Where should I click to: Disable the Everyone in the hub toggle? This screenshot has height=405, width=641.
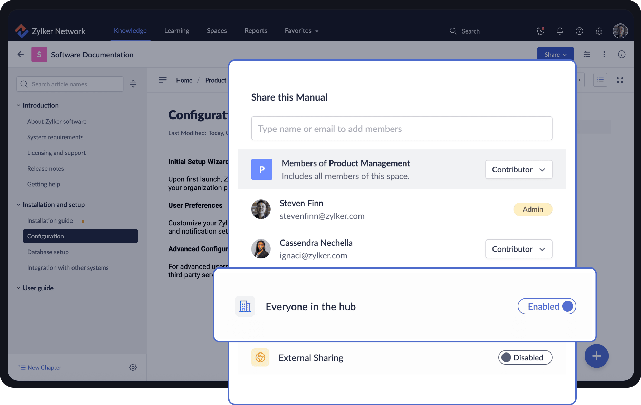(x=547, y=306)
